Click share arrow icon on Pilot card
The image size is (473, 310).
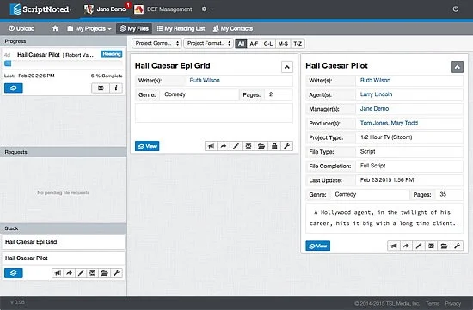406,246
